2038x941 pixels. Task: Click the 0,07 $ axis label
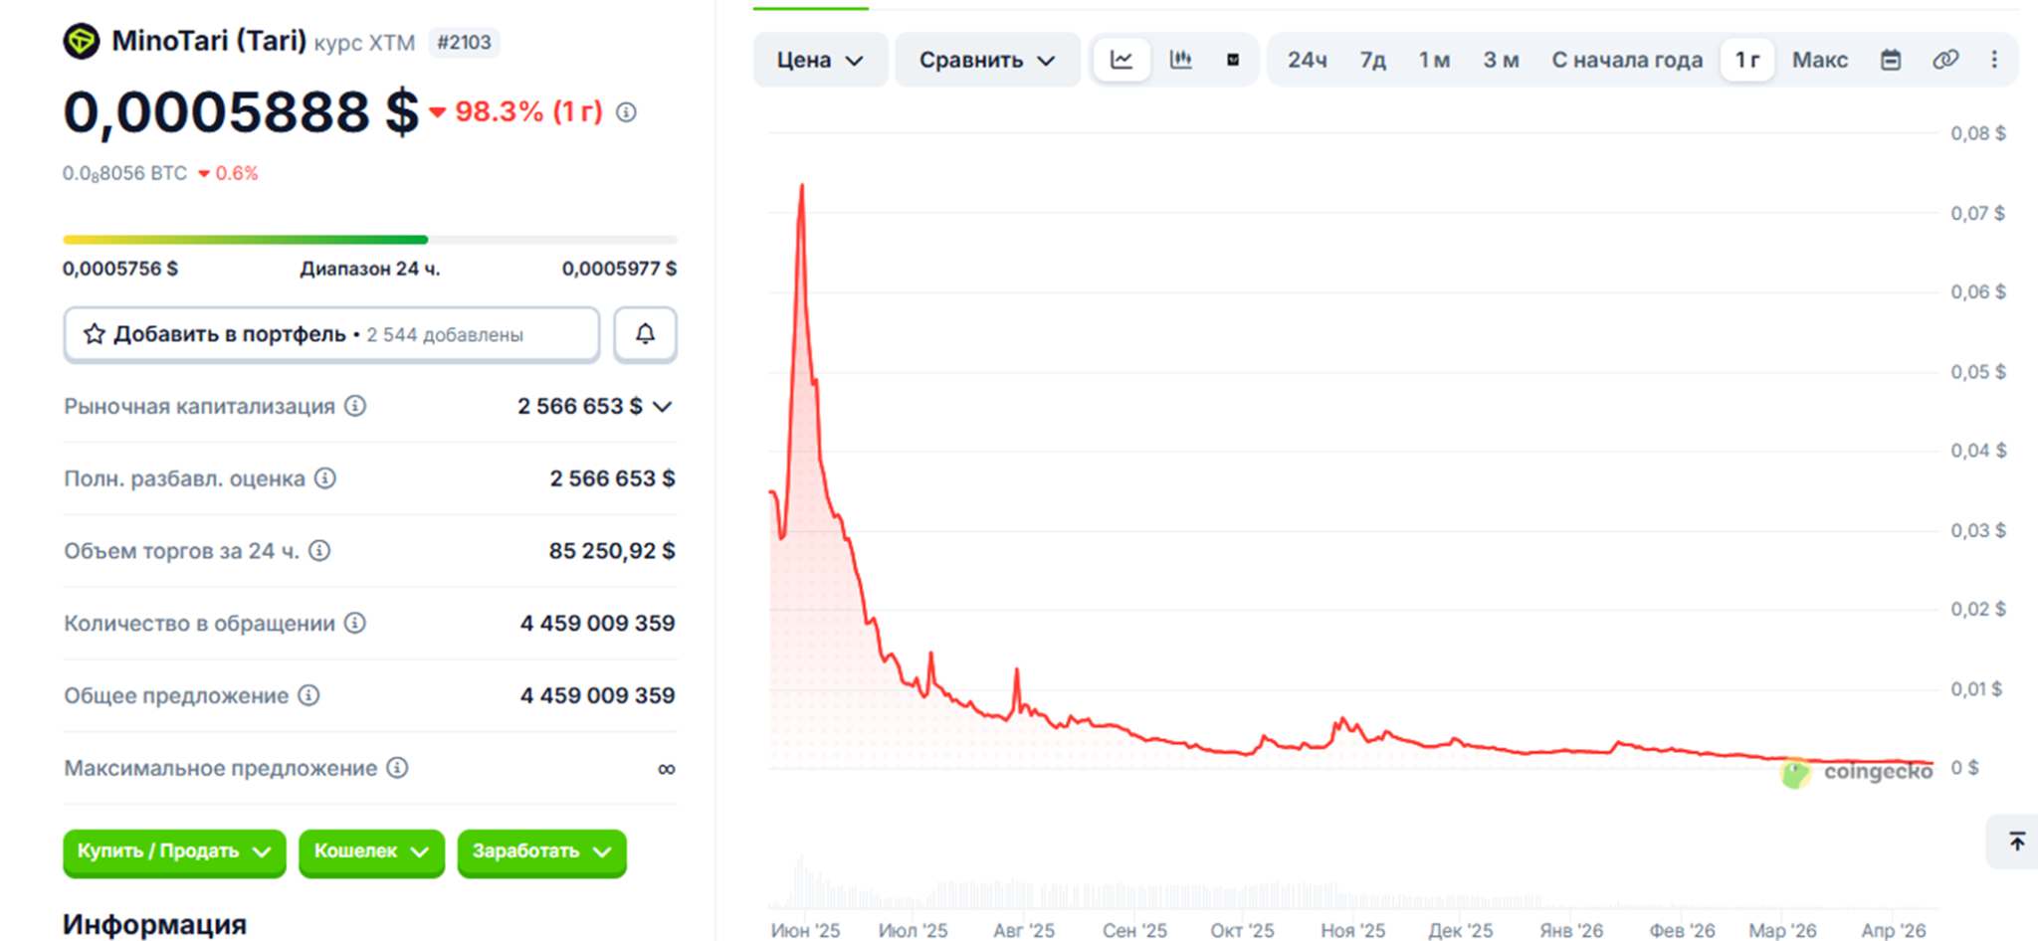pos(1978,213)
